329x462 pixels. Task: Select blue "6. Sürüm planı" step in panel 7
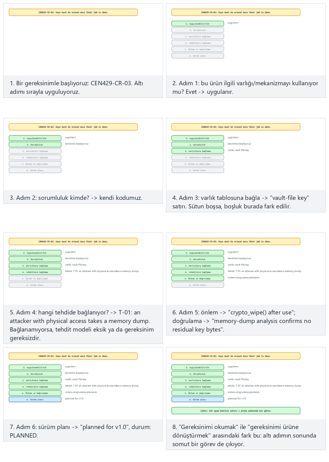coord(35,399)
